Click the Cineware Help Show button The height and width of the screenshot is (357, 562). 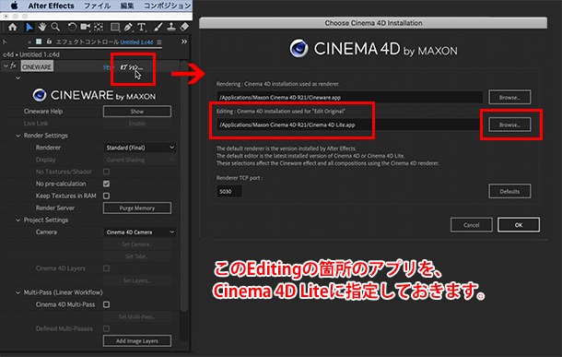(137, 112)
